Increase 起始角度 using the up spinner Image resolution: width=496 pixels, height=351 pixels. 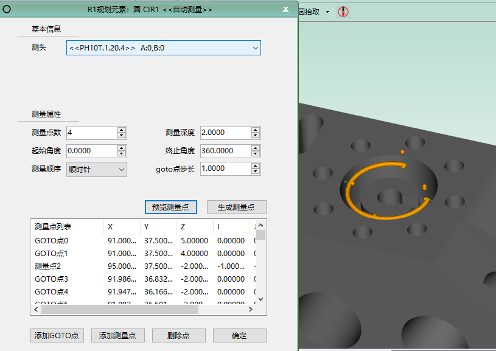pyautogui.click(x=122, y=148)
